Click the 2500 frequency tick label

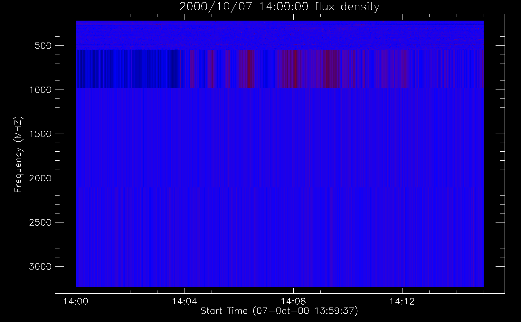[x=40, y=223]
